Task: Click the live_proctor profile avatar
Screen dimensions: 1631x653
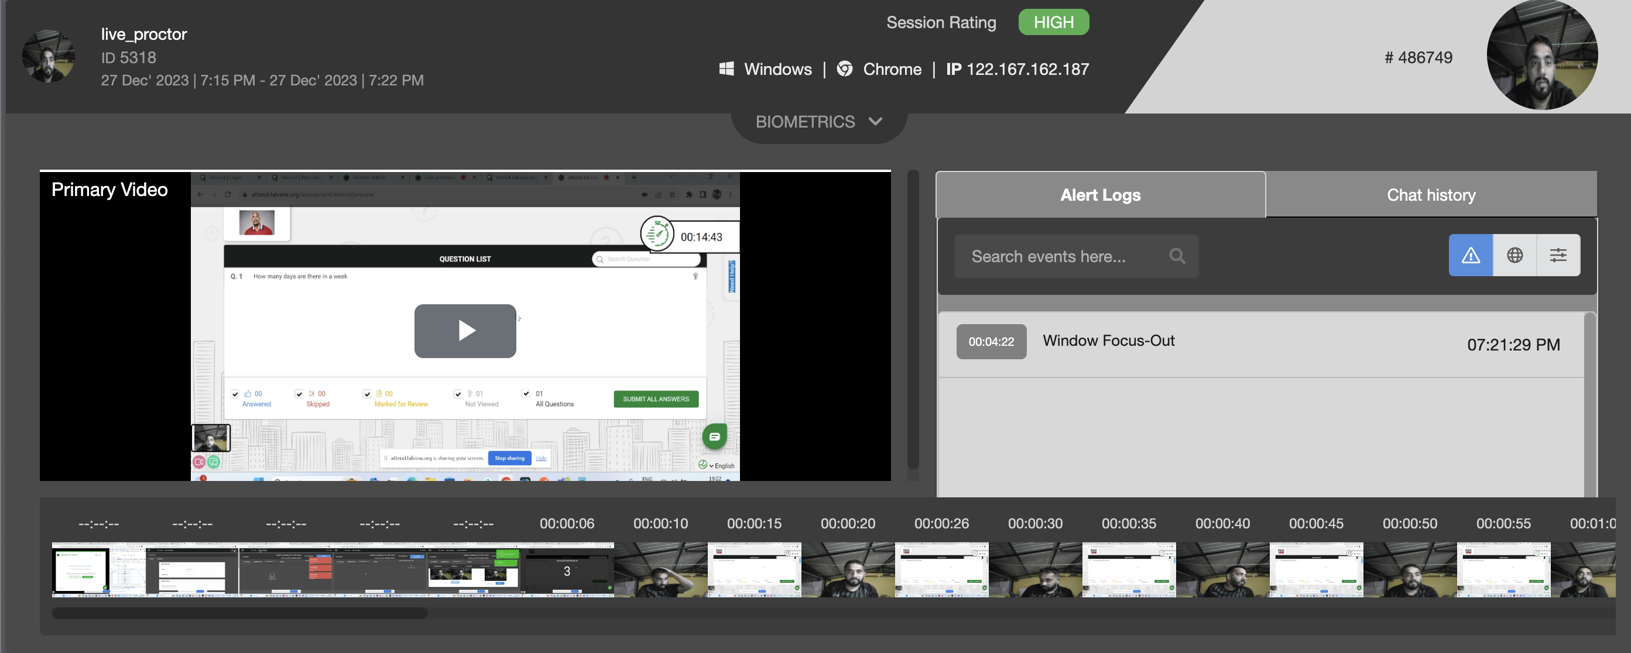Action: click(x=49, y=57)
